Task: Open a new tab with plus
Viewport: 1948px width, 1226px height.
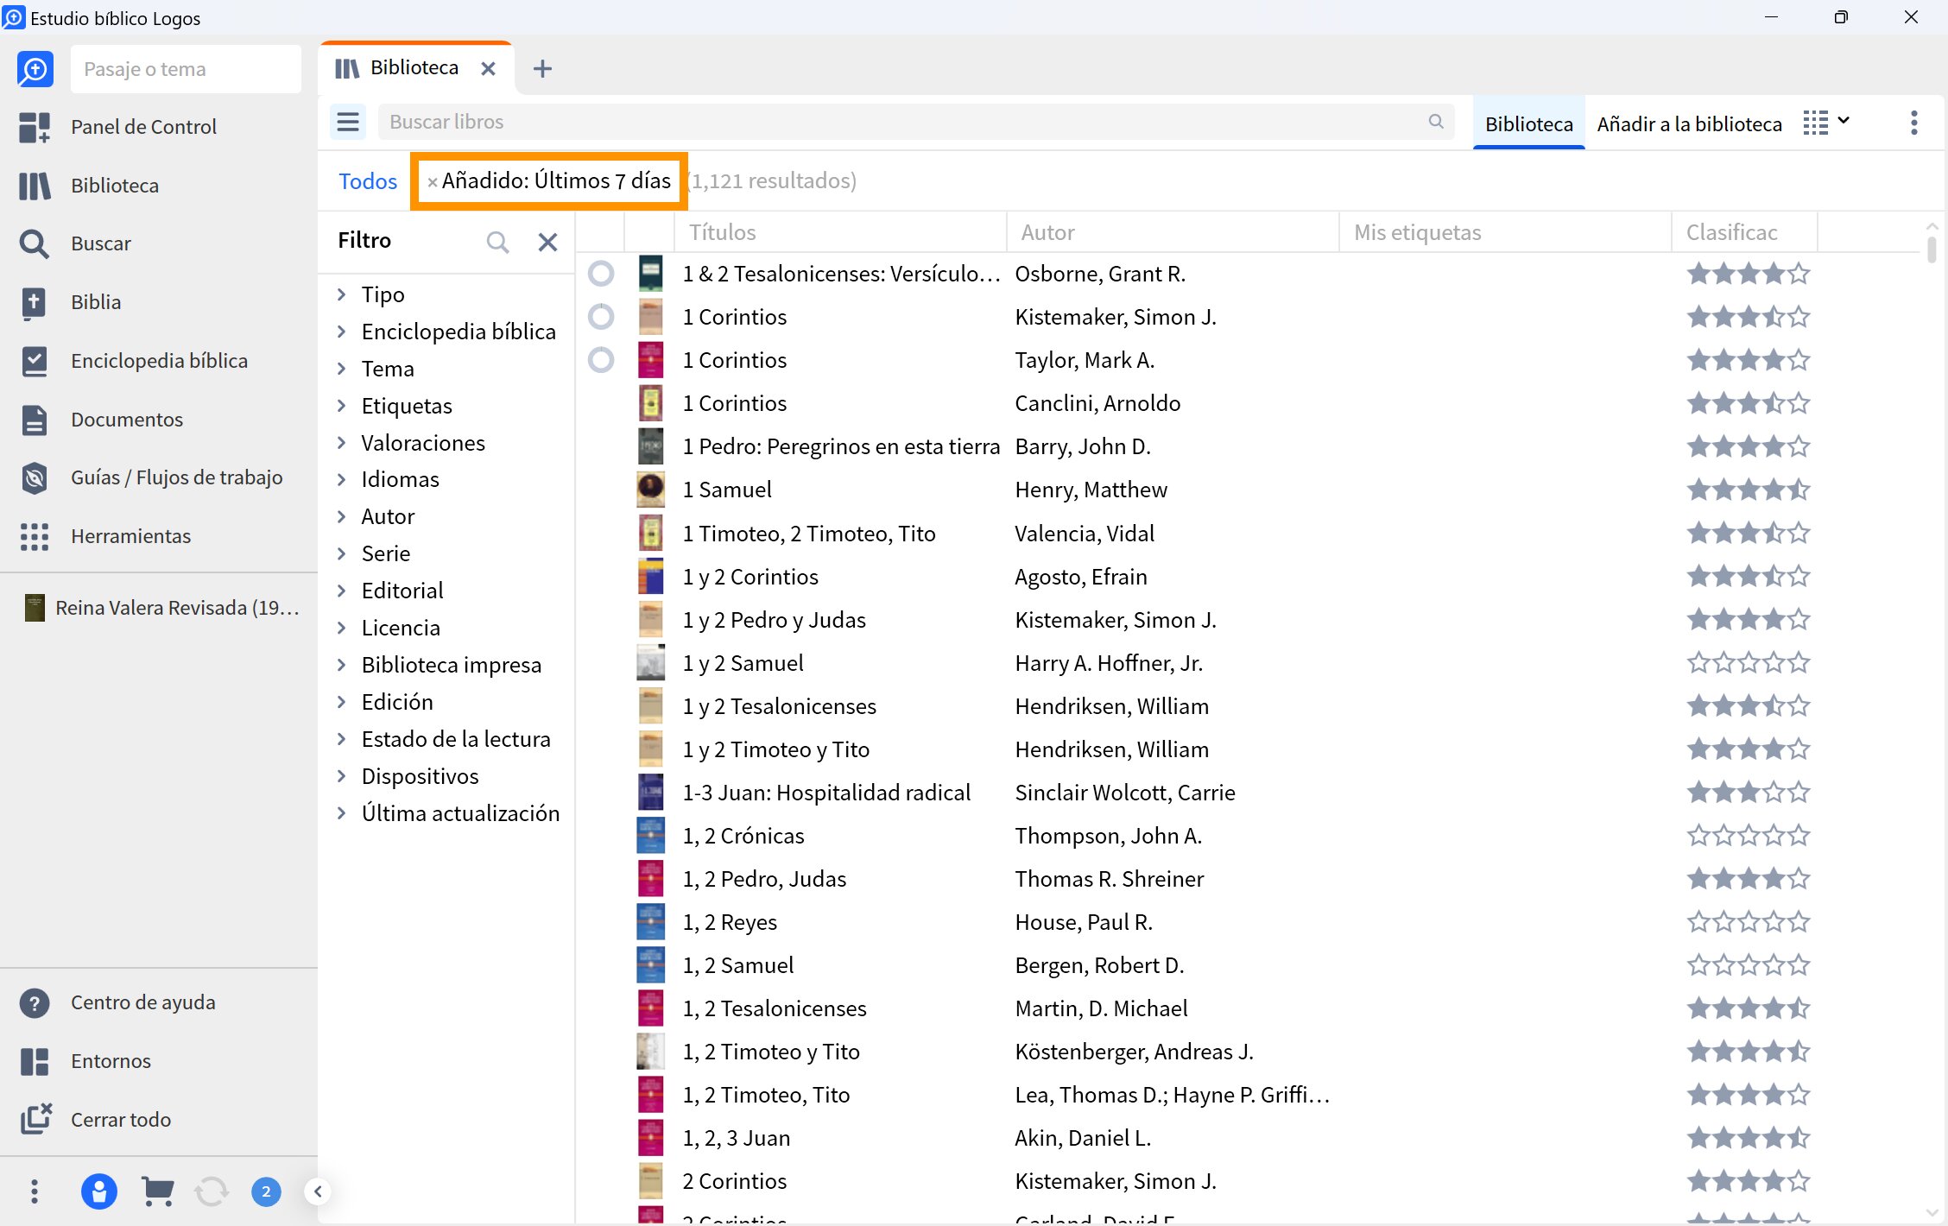Action: point(542,68)
